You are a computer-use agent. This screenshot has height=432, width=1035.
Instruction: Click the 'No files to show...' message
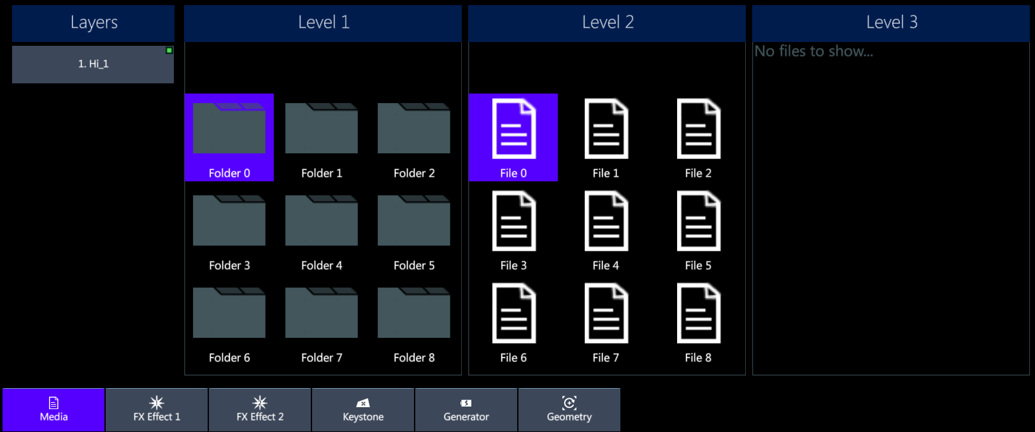[x=814, y=52]
